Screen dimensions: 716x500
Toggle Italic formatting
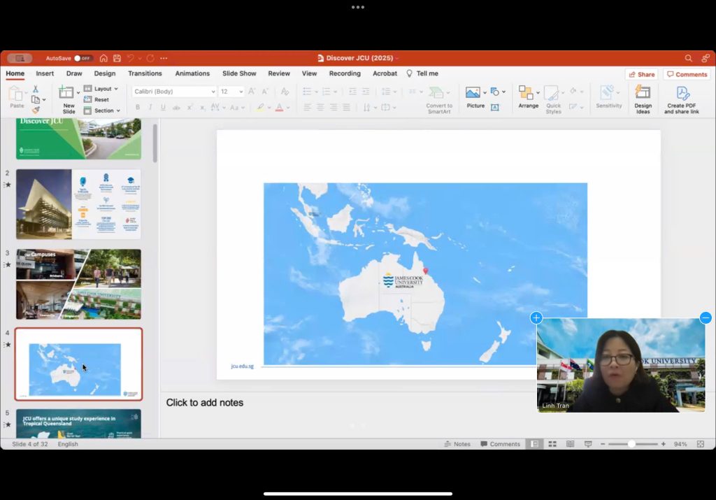150,107
